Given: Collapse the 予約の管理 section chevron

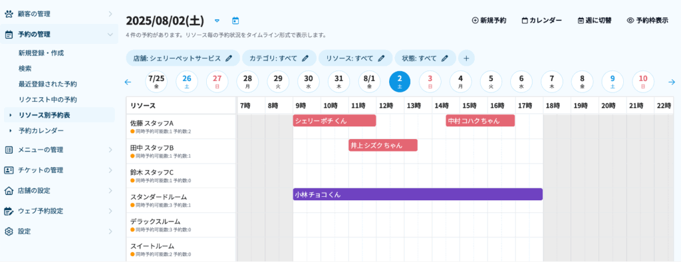Looking at the screenshot, I should coord(110,35).
